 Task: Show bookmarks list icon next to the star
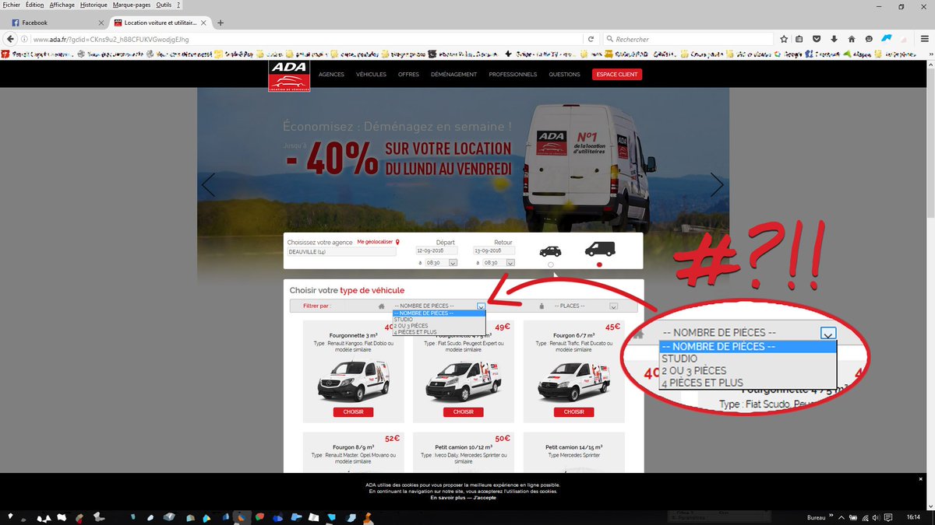tap(800, 39)
